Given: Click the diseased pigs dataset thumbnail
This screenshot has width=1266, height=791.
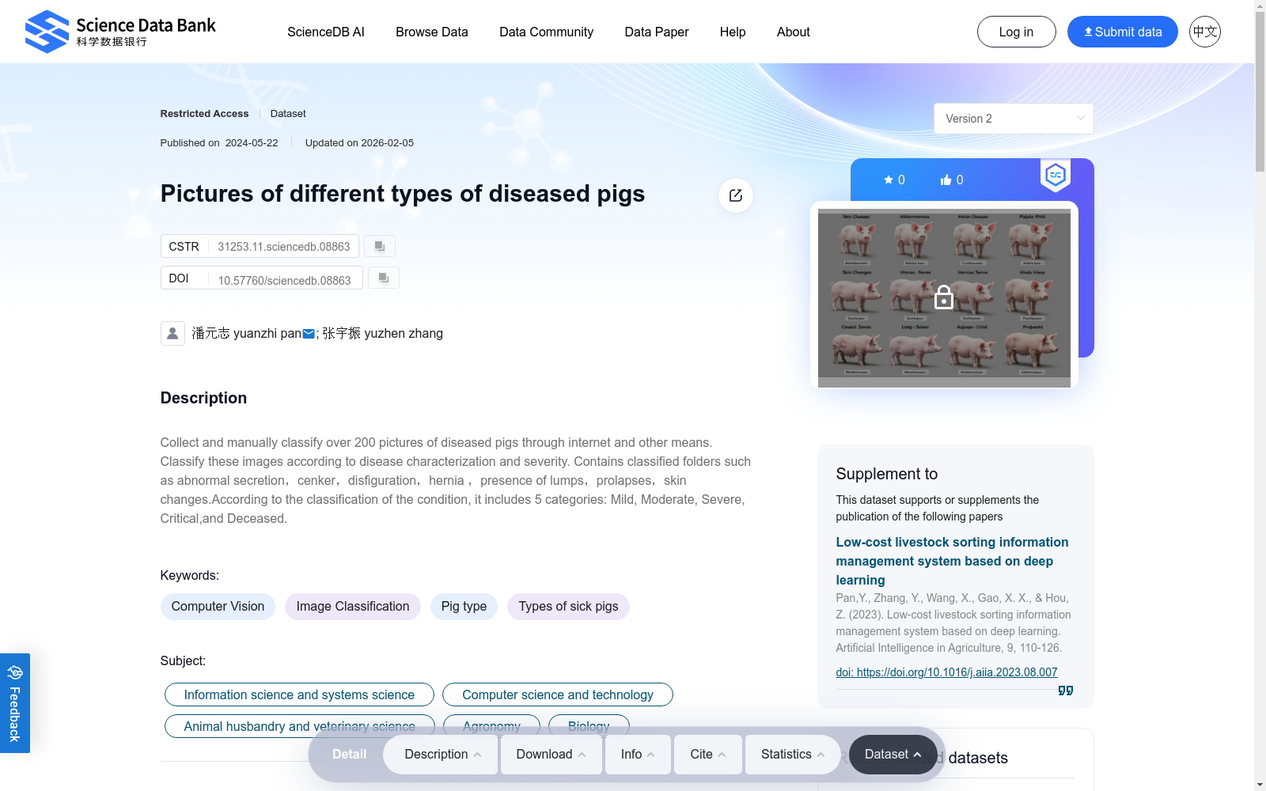Looking at the screenshot, I should point(944,298).
